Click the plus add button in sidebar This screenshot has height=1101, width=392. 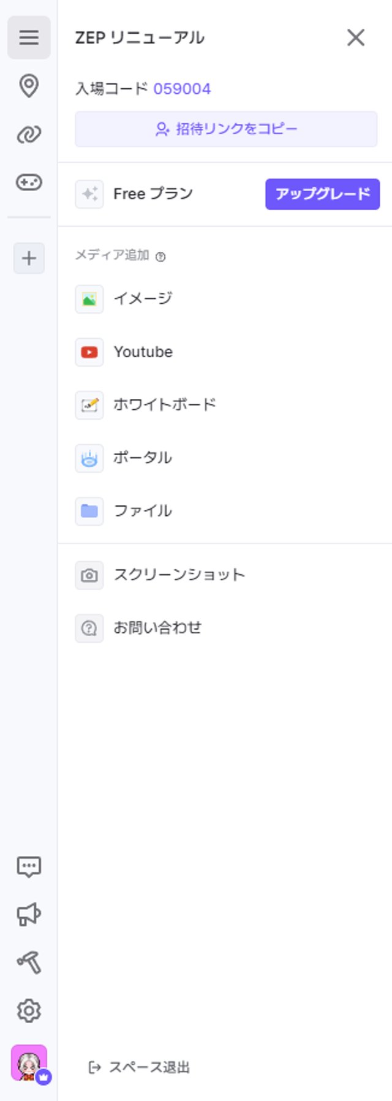[x=29, y=258]
